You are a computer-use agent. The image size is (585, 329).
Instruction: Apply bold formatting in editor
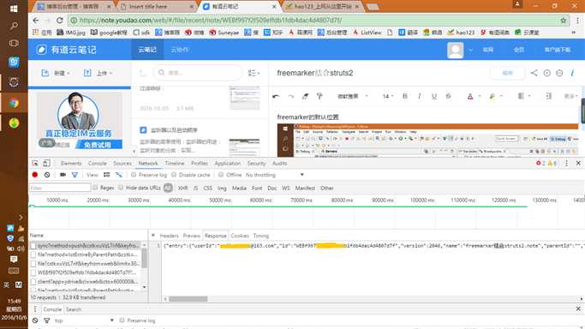click(x=405, y=96)
